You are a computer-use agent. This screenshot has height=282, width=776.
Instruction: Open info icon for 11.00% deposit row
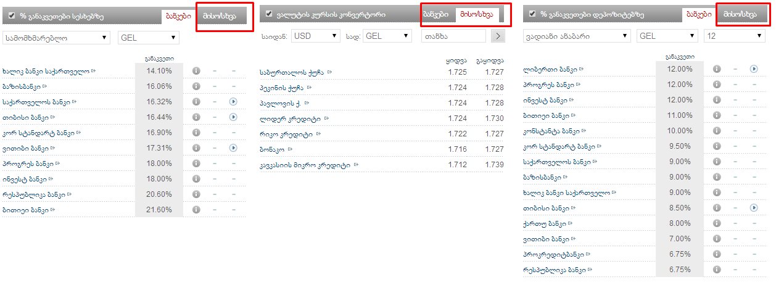pyautogui.click(x=717, y=115)
